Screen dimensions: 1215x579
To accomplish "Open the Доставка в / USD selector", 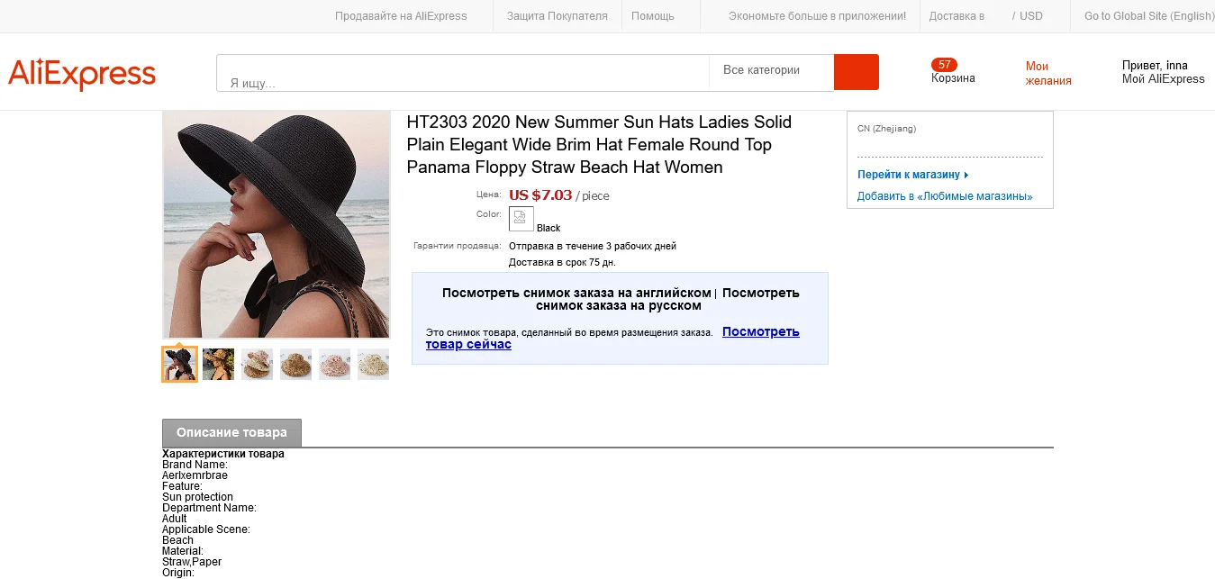I will (x=986, y=16).
